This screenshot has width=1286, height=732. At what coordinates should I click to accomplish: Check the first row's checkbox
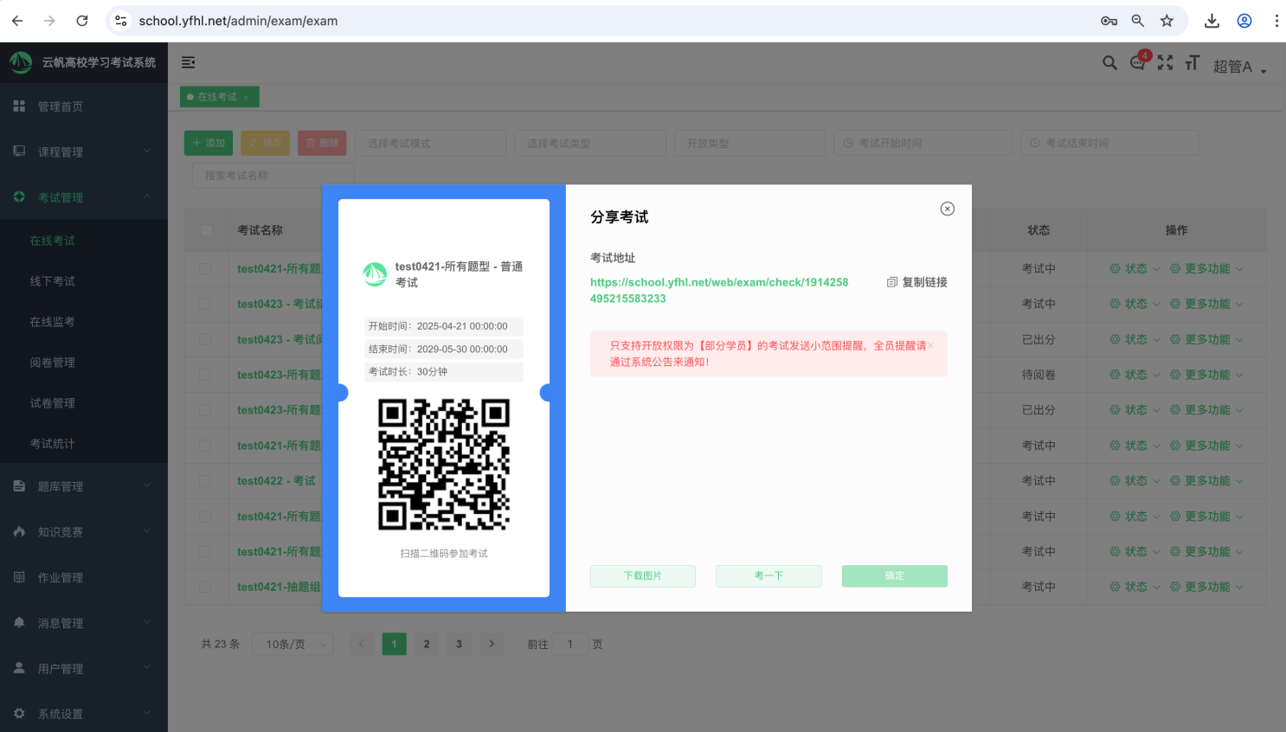[x=205, y=269]
